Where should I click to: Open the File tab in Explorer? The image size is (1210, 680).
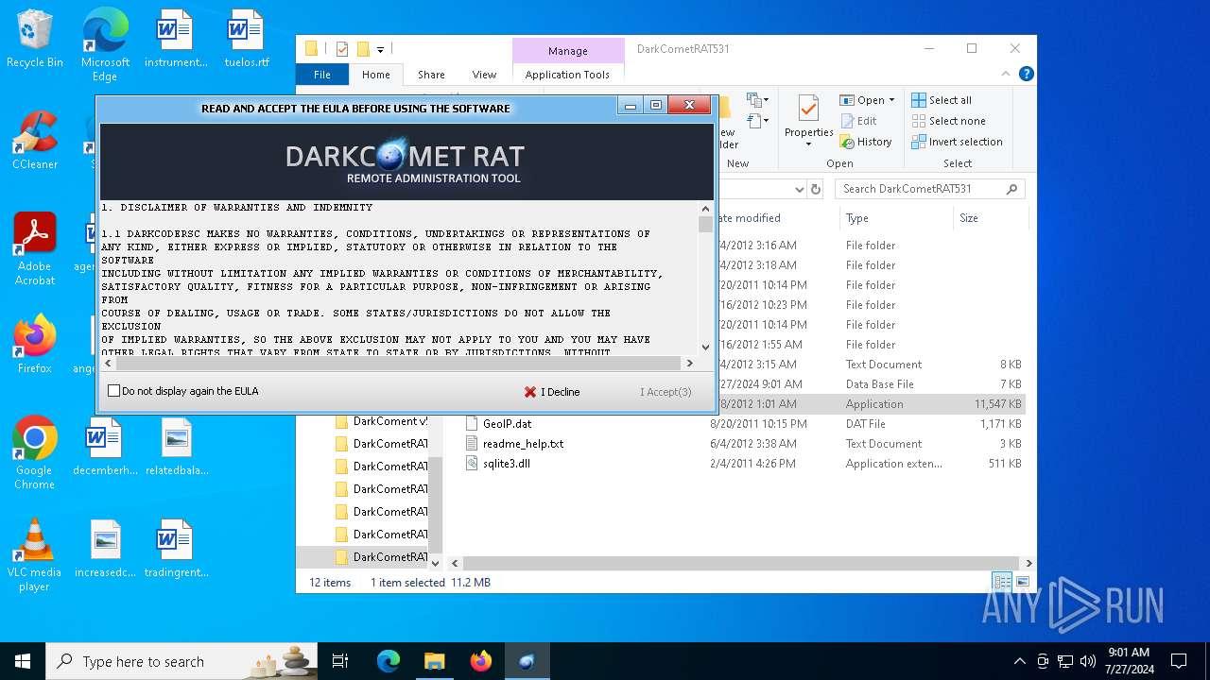tap(322, 75)
